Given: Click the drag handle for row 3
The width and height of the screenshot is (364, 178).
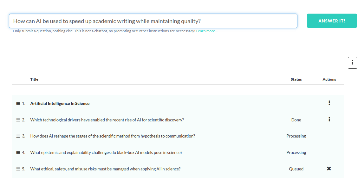Looking at the screenshot, I should (x=18, y=136).
